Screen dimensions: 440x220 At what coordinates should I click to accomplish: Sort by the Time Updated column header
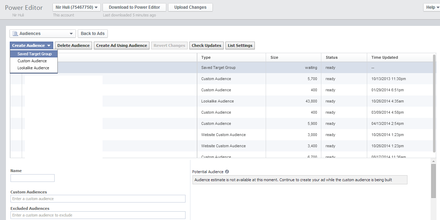click(400, 57)
